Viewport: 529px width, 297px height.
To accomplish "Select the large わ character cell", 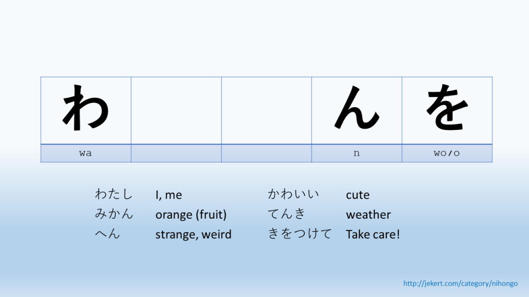I will click(x=86, y=110).
